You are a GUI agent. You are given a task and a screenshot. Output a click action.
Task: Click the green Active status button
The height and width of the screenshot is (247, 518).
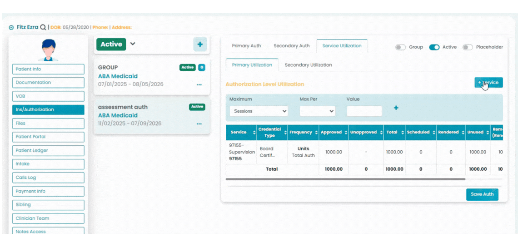click(111, 44)
